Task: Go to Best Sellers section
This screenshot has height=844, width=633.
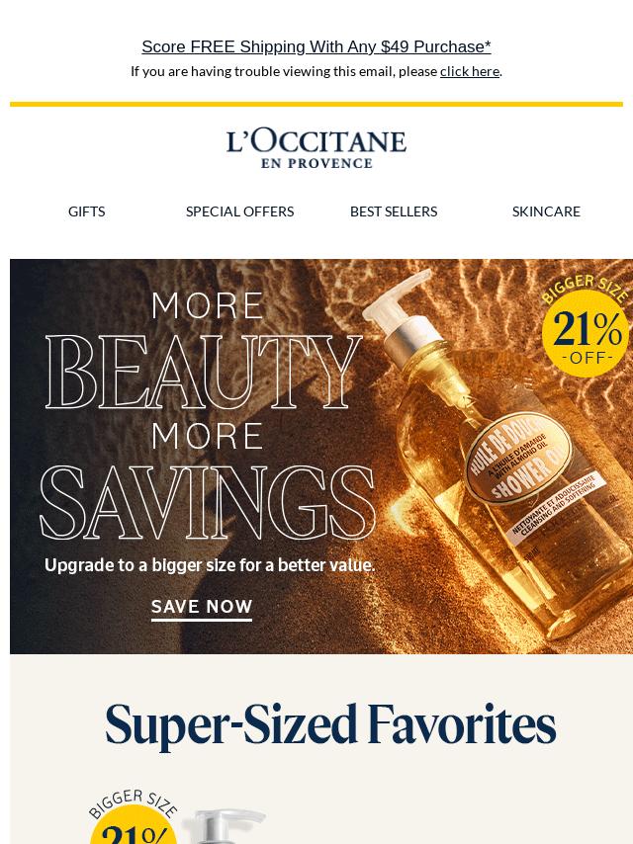Action: pos(394,211)
